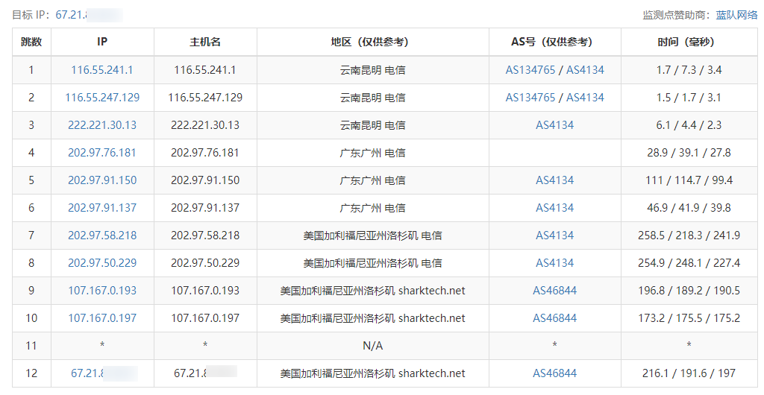Viewport: 764px width, 395px height.
Task: Open blue IP link 107.167.0.197
Action: click(102, 318)
